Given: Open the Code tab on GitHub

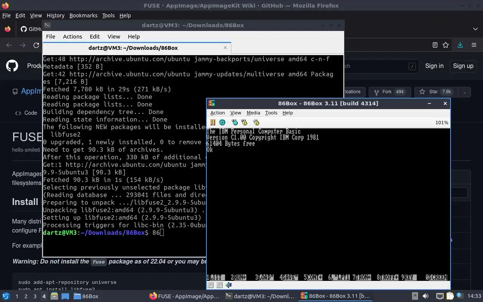Looking at the screenshot, I should 26,113.
